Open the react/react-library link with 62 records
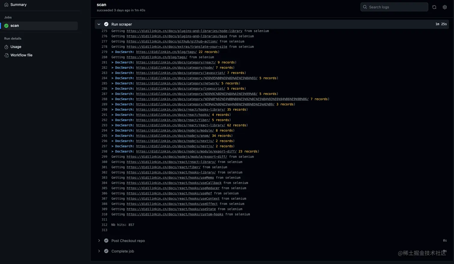The width and height of the screenshot is (454, 264). click(181, 125)
